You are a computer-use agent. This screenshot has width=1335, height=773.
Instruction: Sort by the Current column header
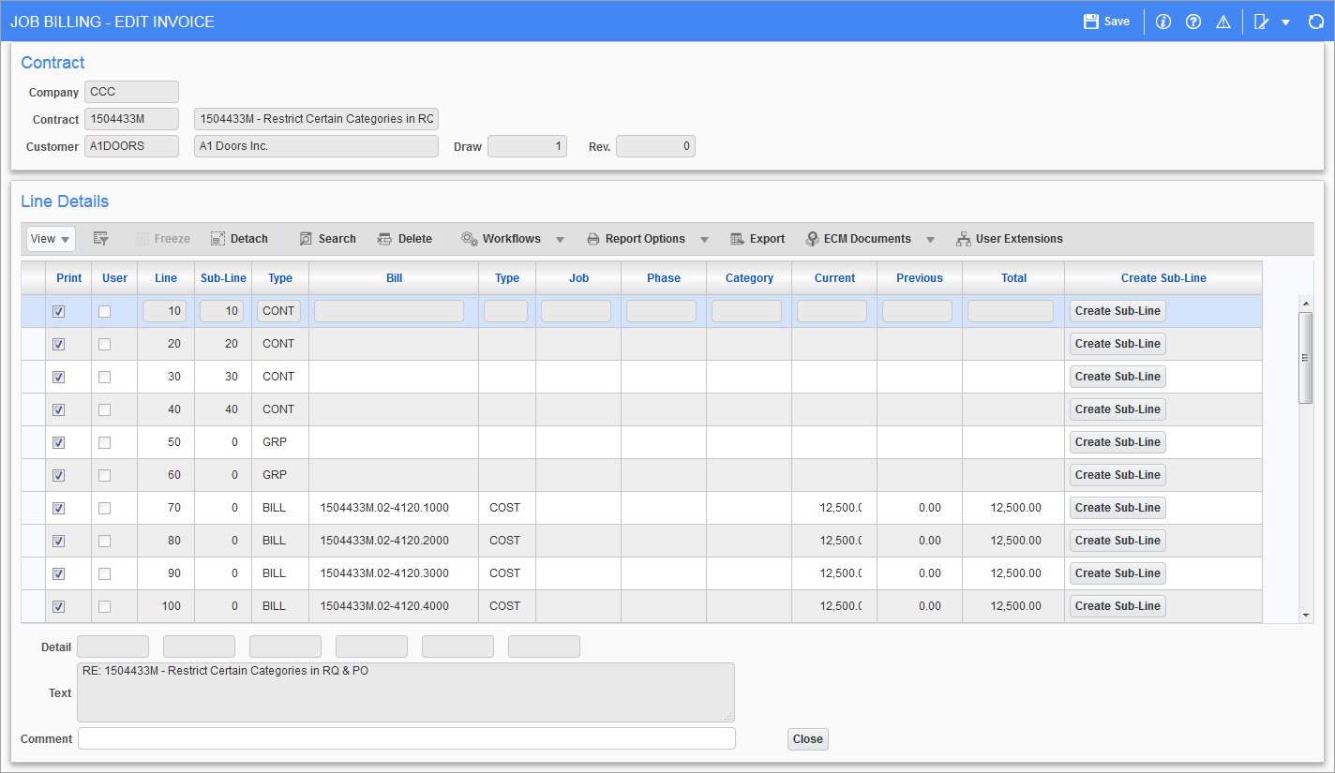tap(834, 278)
